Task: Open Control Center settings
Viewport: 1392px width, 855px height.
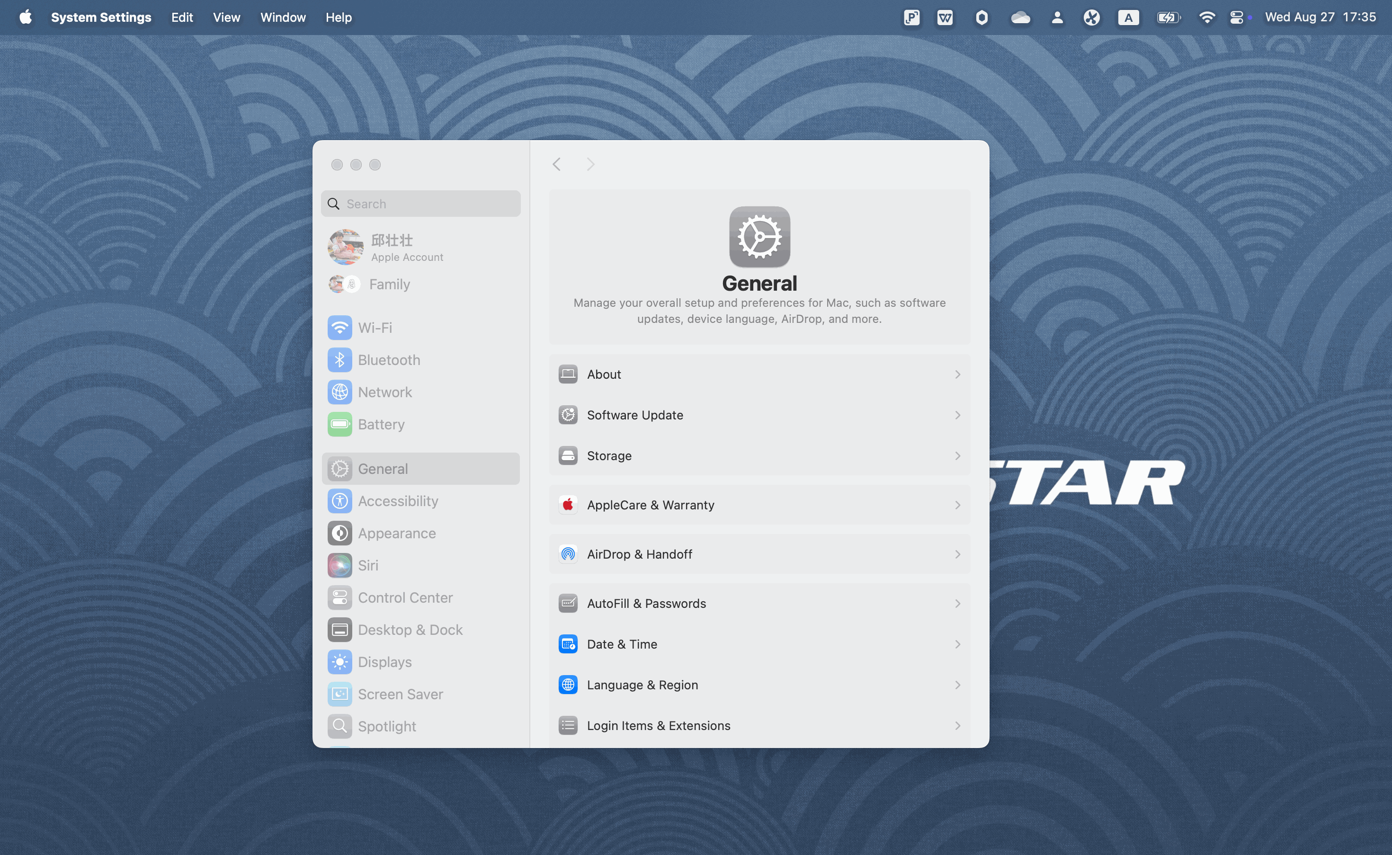Action: coord(420,597)
